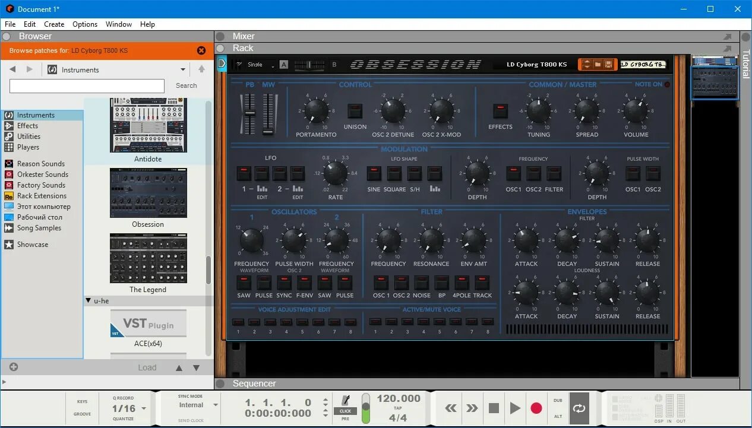Click the red Record button

pyautogui.click(x=536, y=408)
